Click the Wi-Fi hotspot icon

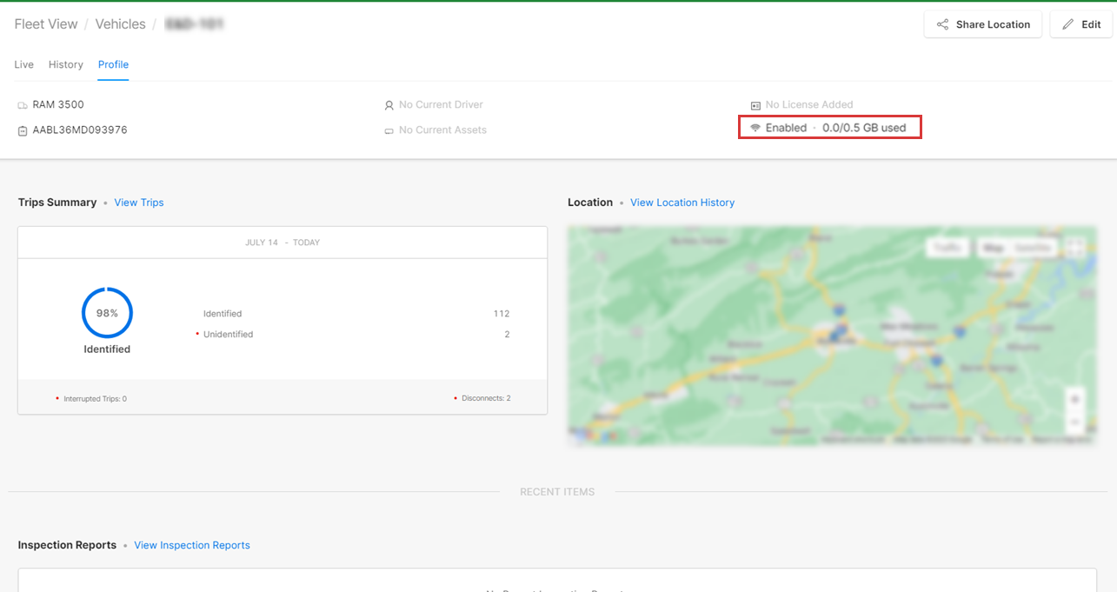click(x=755, y=128)
